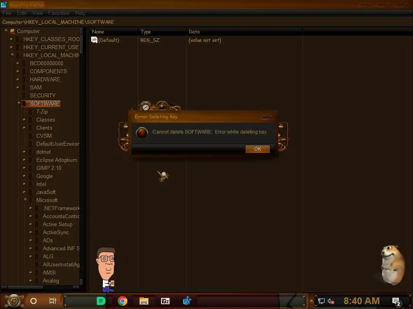Select the Eclipse Adoptium key
Screen dimensions: 413x309
tap(56, 160)
